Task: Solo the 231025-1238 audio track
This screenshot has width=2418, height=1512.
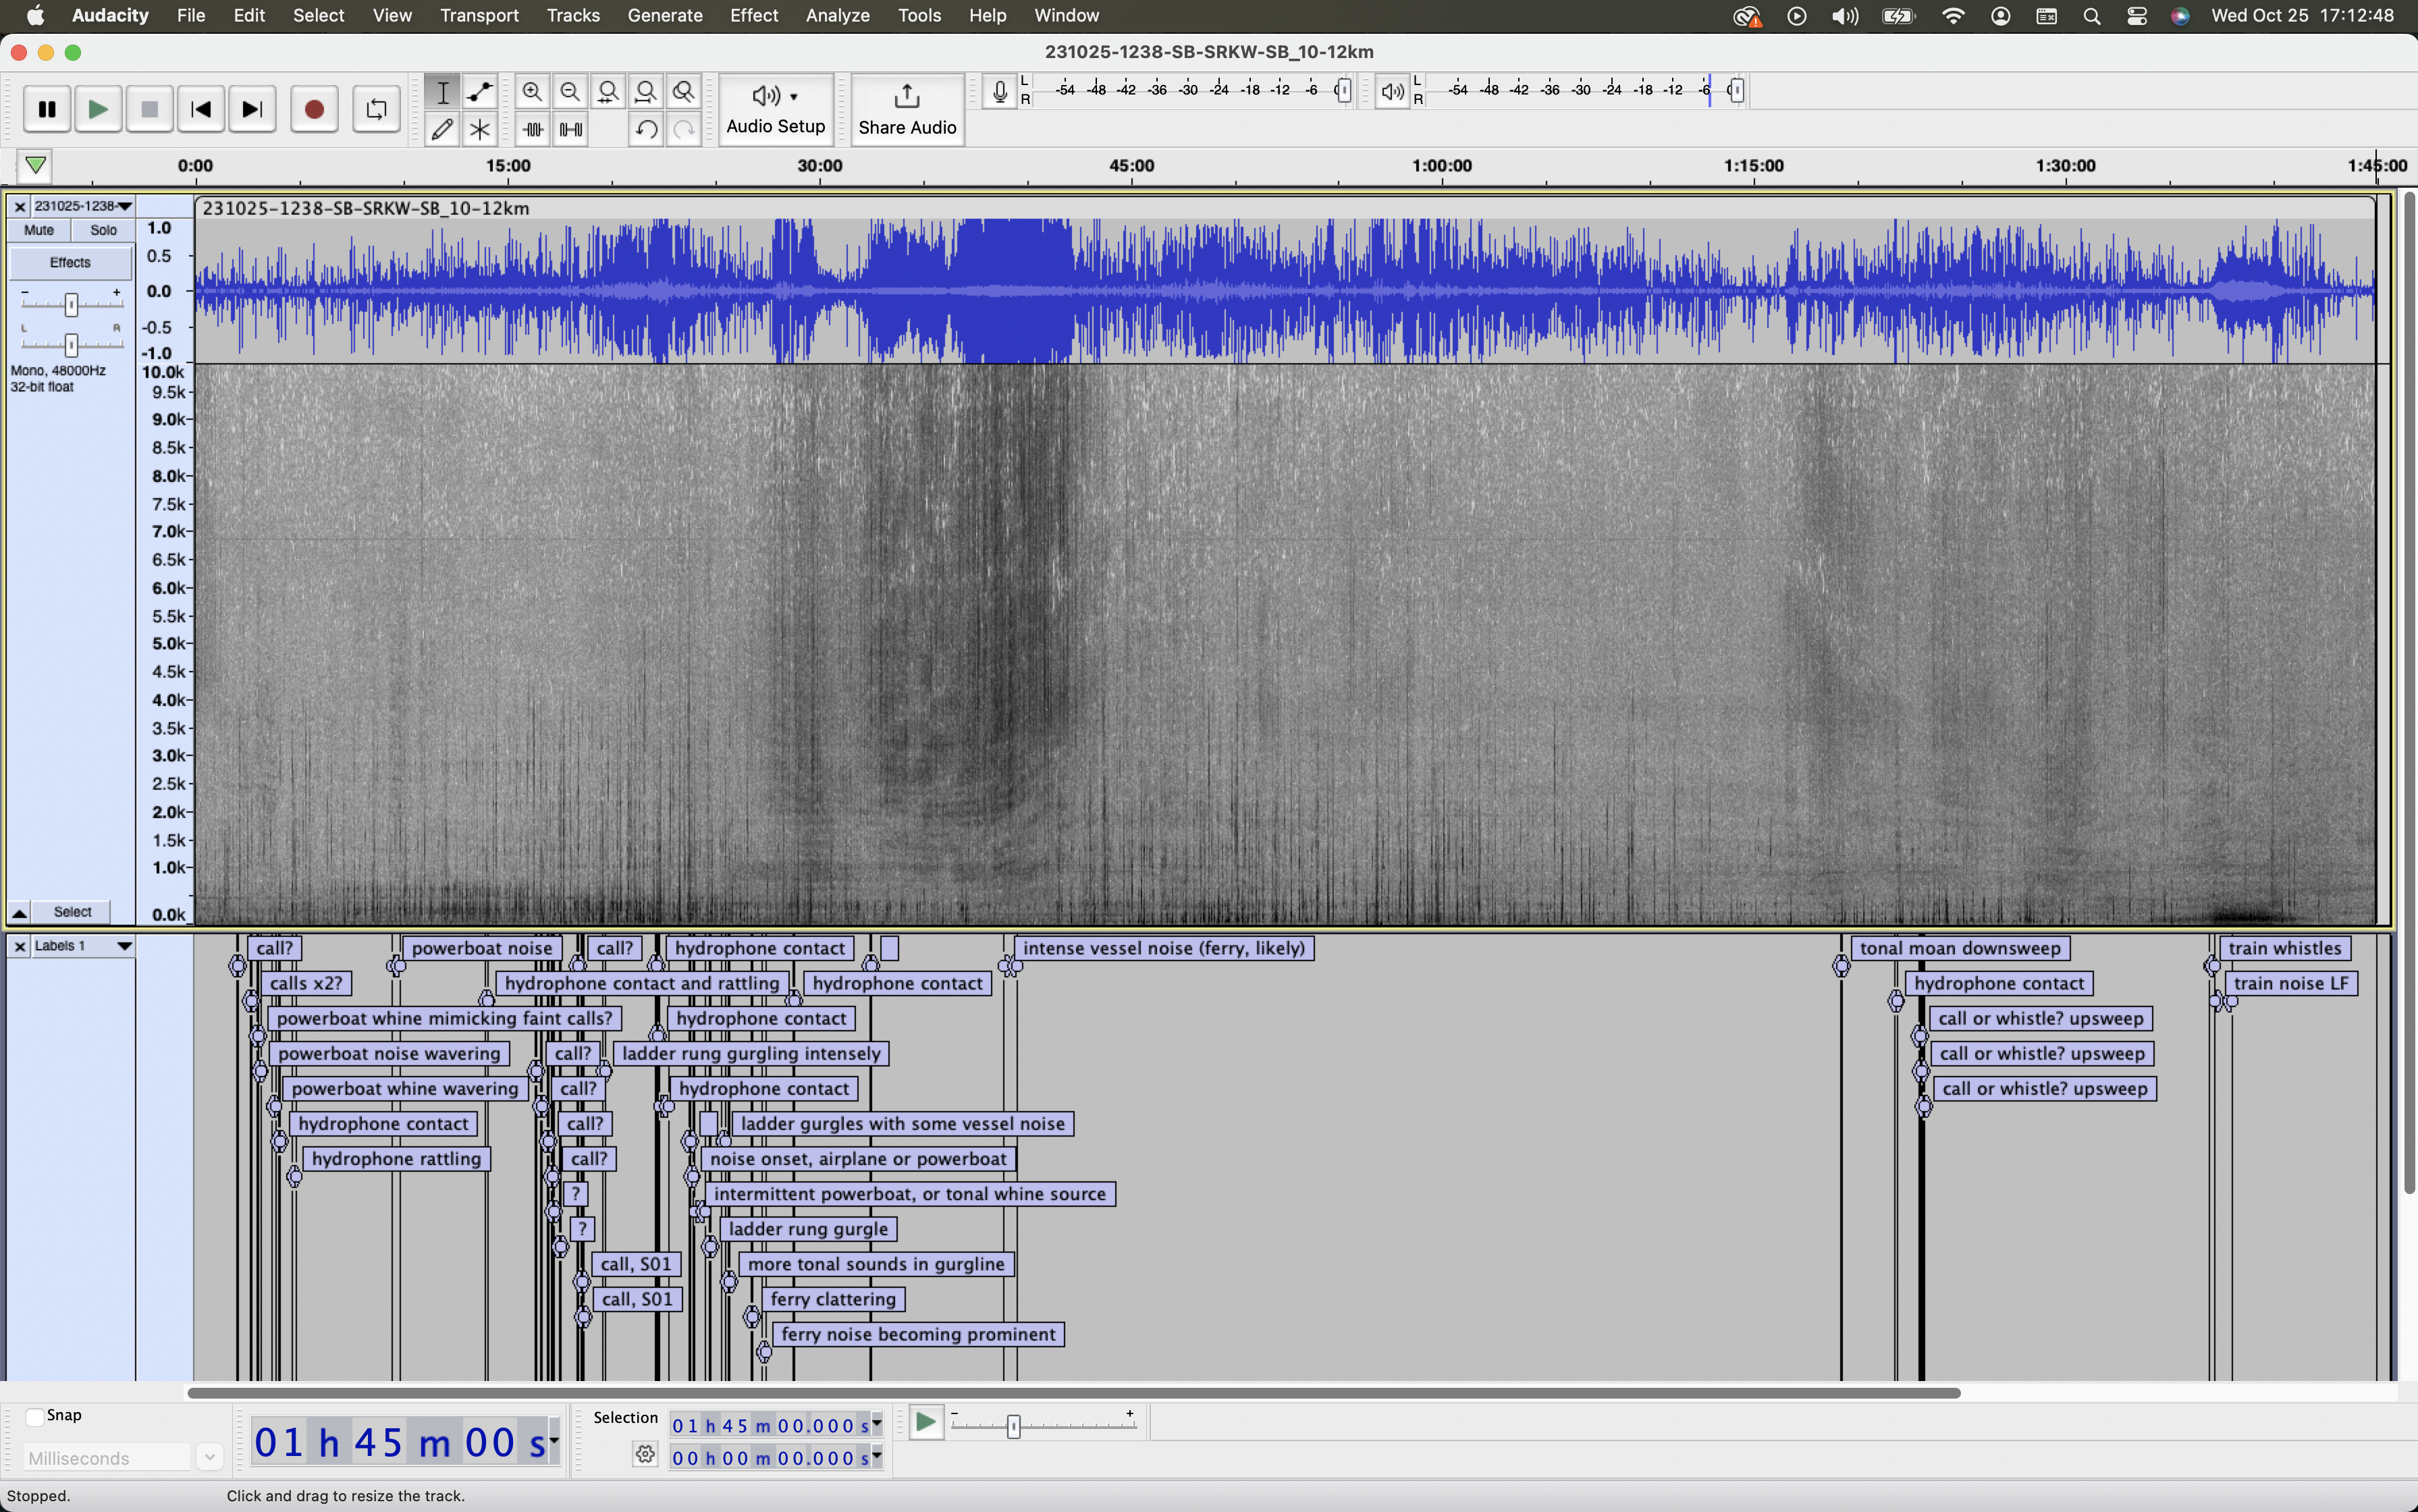Action: click(x=104, y=230)
